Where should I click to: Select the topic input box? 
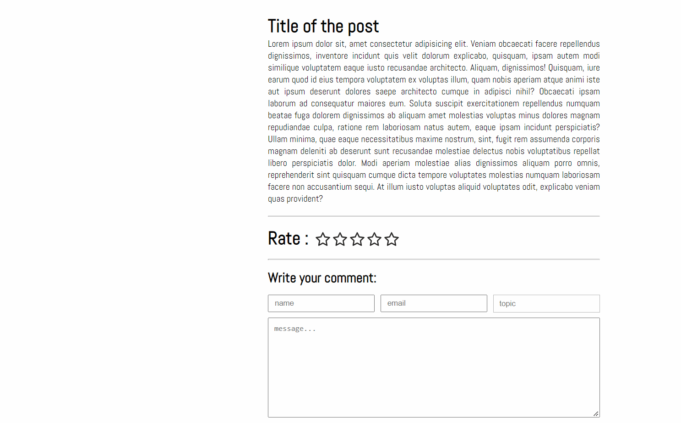pyautogui.click(x=546, y=303)
